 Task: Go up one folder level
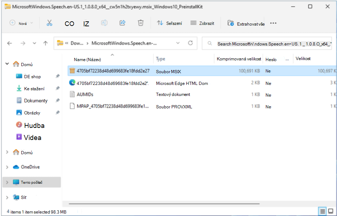tap(46, 43)
